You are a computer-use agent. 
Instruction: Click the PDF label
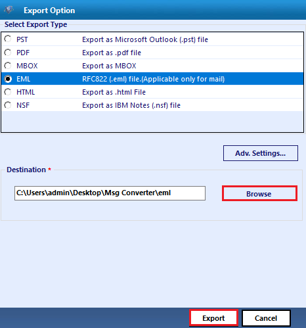[x=23, y=53]
